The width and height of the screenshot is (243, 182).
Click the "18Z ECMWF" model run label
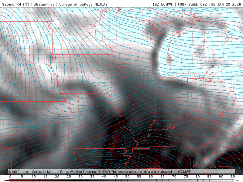point(163,4)
